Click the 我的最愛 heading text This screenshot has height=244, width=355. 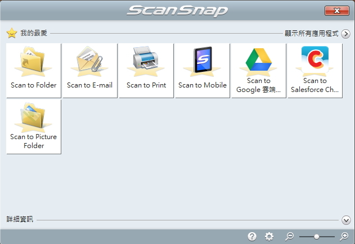tap(34, 33)
